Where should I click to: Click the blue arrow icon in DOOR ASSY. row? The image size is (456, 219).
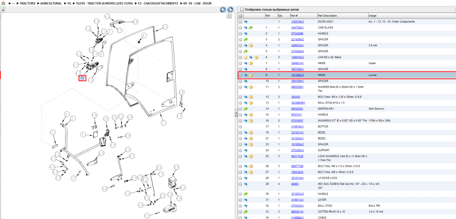pos(245,22)
